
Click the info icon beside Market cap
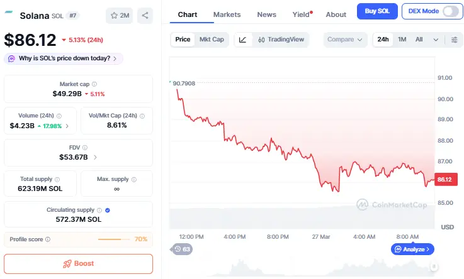[x=94, y=84]
